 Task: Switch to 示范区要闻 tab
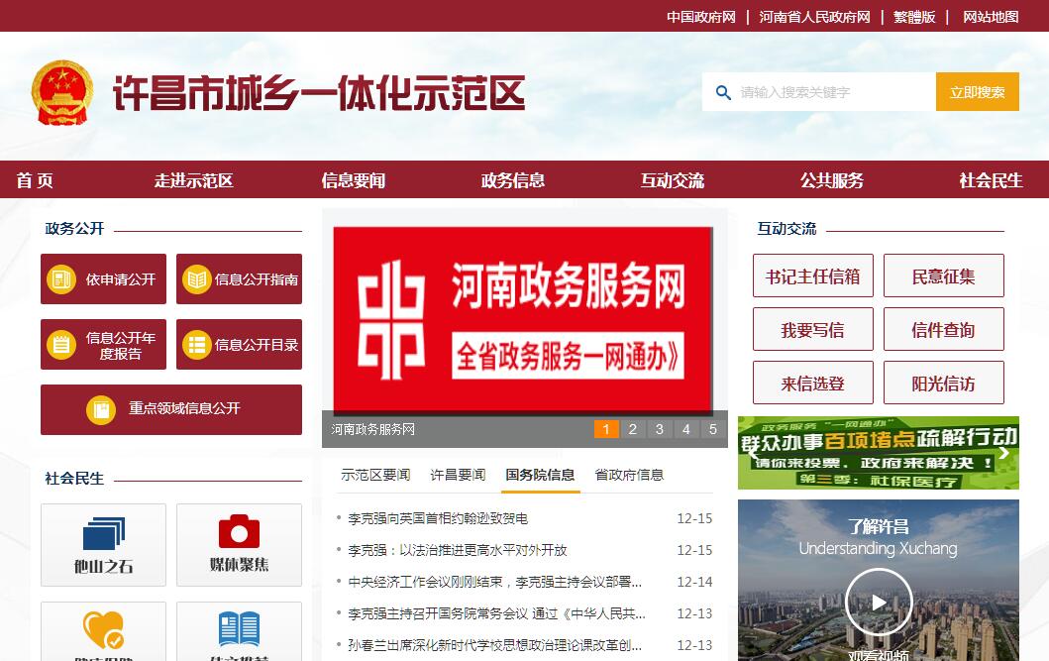[375, 475]
